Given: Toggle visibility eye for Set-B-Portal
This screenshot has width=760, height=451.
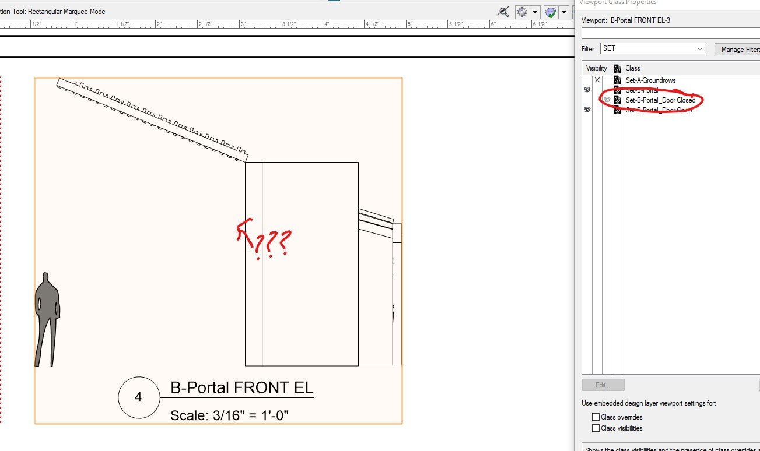Looking at the screenshot, I should [587, 90].
